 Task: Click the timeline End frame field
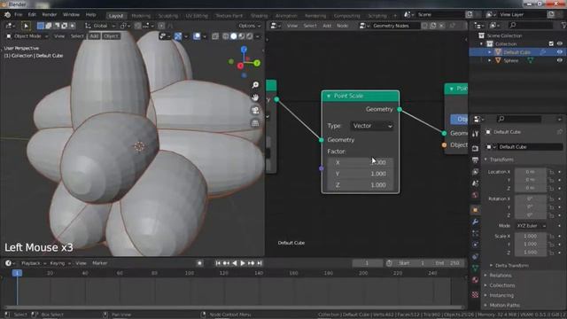point(447,263)
